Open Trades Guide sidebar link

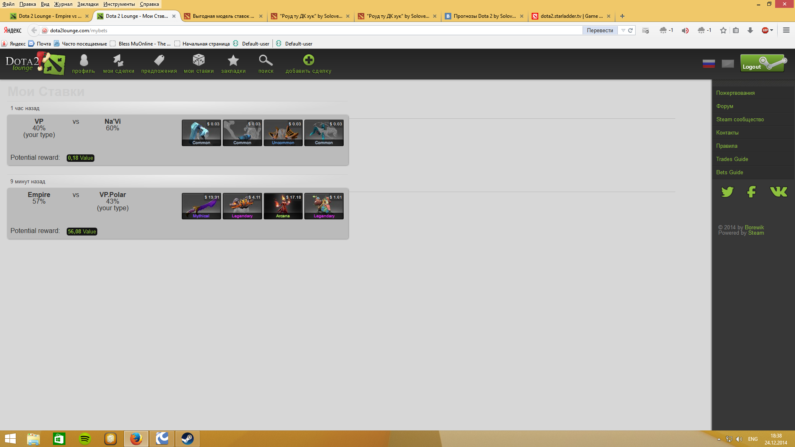click(732, 159)
